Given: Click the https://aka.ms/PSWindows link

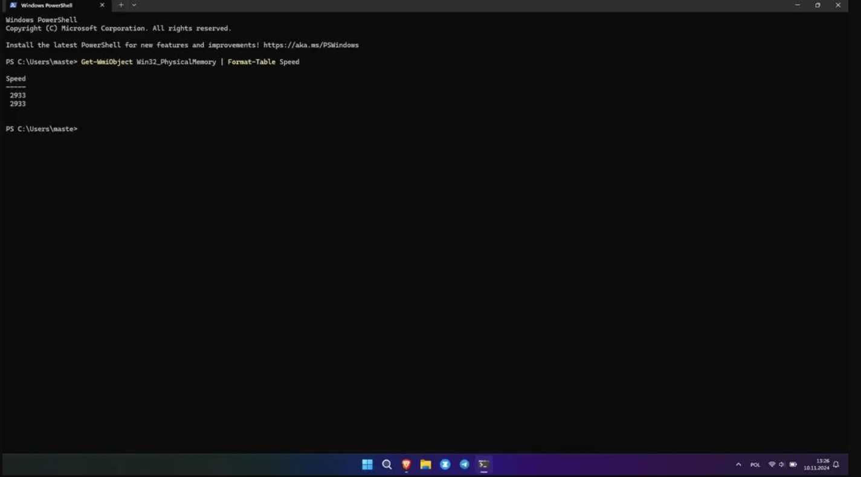Looking at the screenshot, I should [x=311, y=45].
